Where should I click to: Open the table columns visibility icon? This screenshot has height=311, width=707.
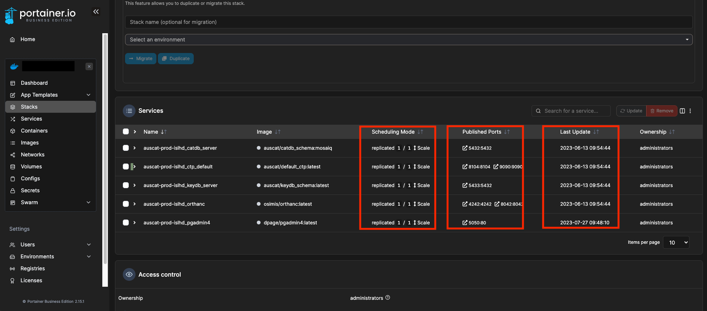click(x=682, y=111)
